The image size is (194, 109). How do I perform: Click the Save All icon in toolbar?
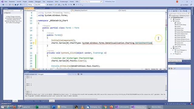tap(18, 5)
